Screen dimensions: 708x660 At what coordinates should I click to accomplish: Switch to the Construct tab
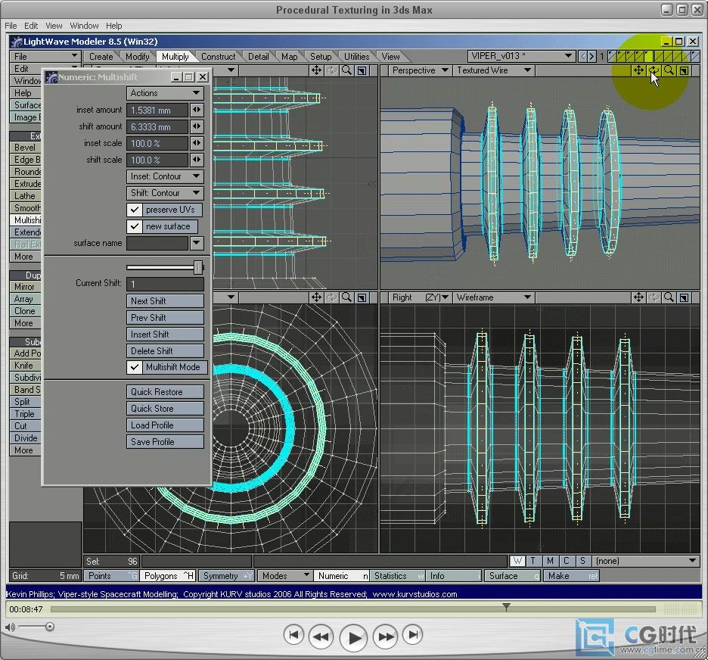[219, 57]
